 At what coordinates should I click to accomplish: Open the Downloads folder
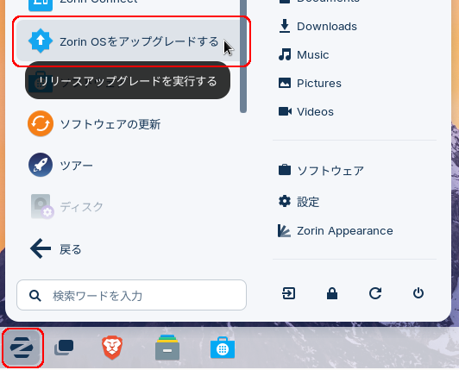(355, 27)
